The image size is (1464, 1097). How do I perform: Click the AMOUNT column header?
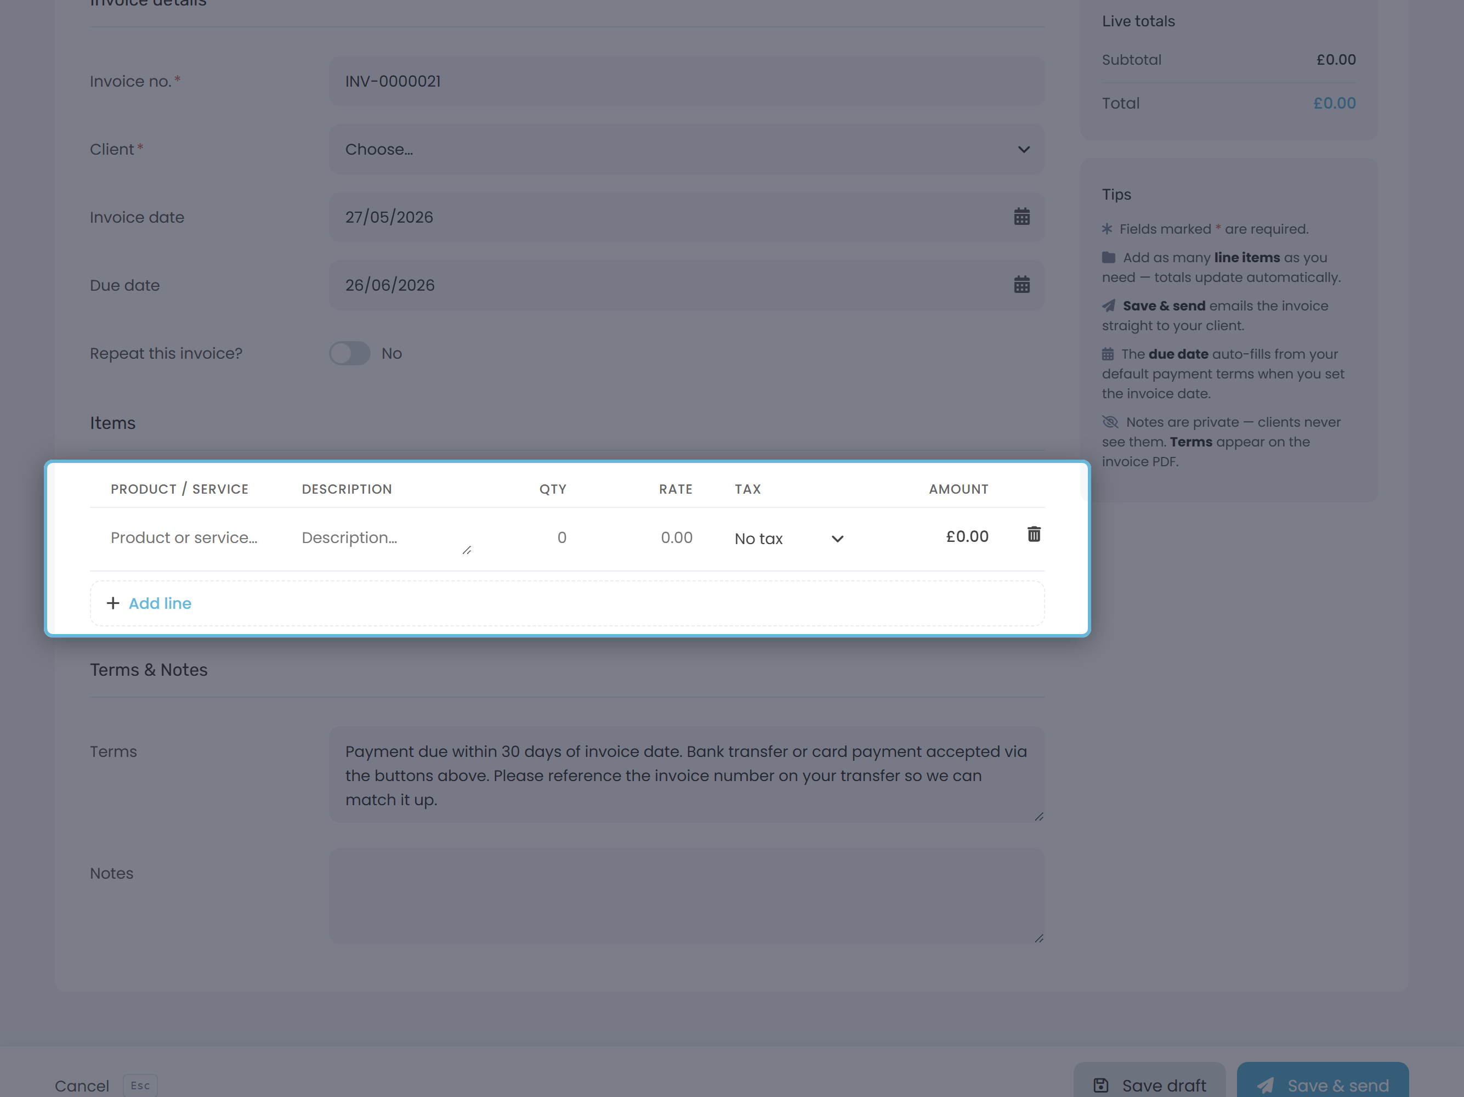(958, 489)
